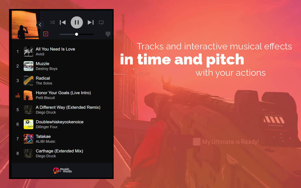Click the slider's white handle knob
Screen dimensions: 301x188
[77, 34]
